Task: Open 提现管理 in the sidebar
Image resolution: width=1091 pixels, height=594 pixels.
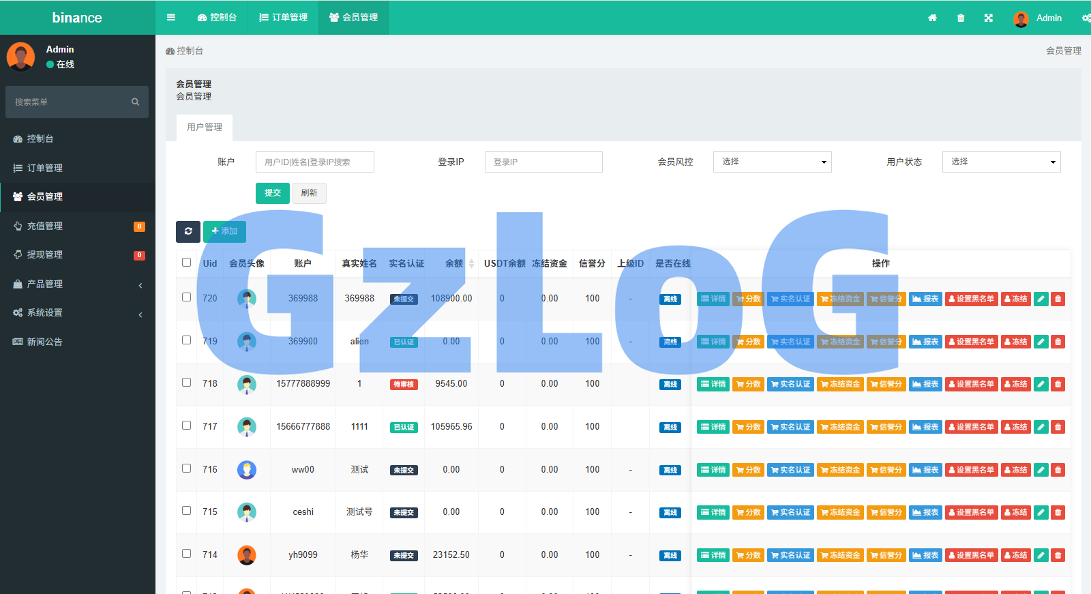Action: 78,254
